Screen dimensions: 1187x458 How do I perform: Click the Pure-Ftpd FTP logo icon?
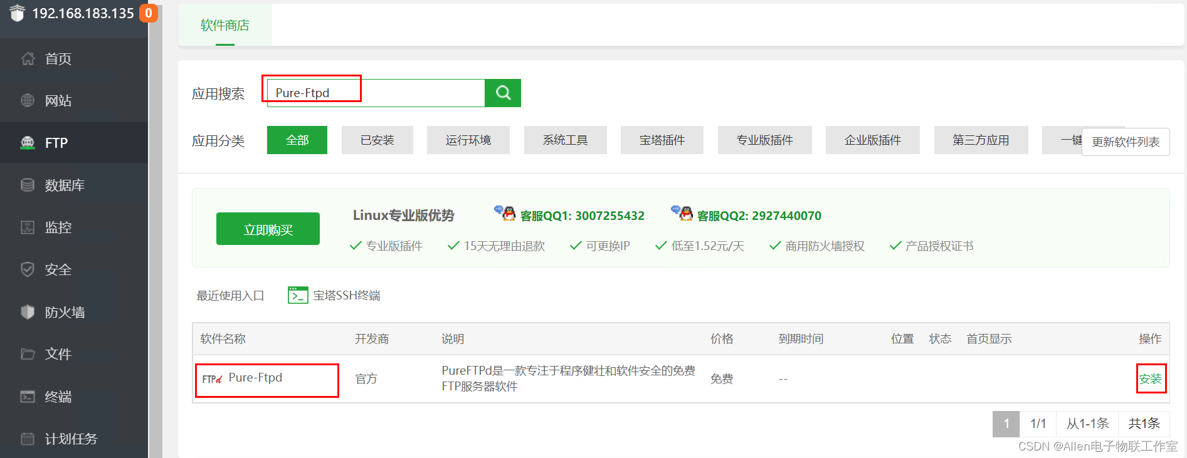(x=212, y=379)
